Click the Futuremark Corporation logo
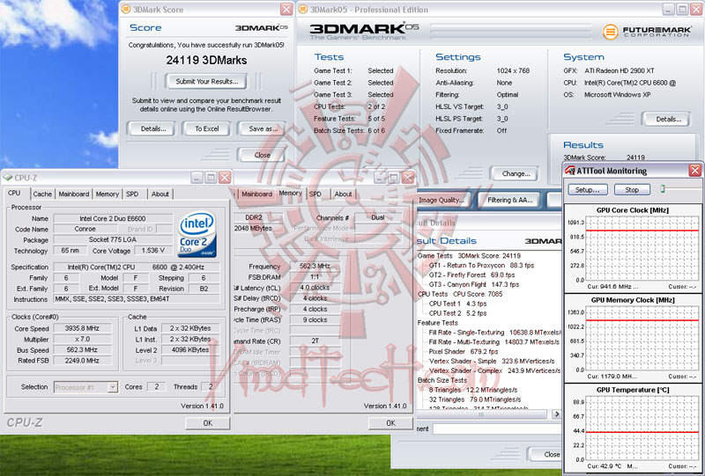Image resolution: width=705 pixels, height=476 pixels. click(647, 32)
